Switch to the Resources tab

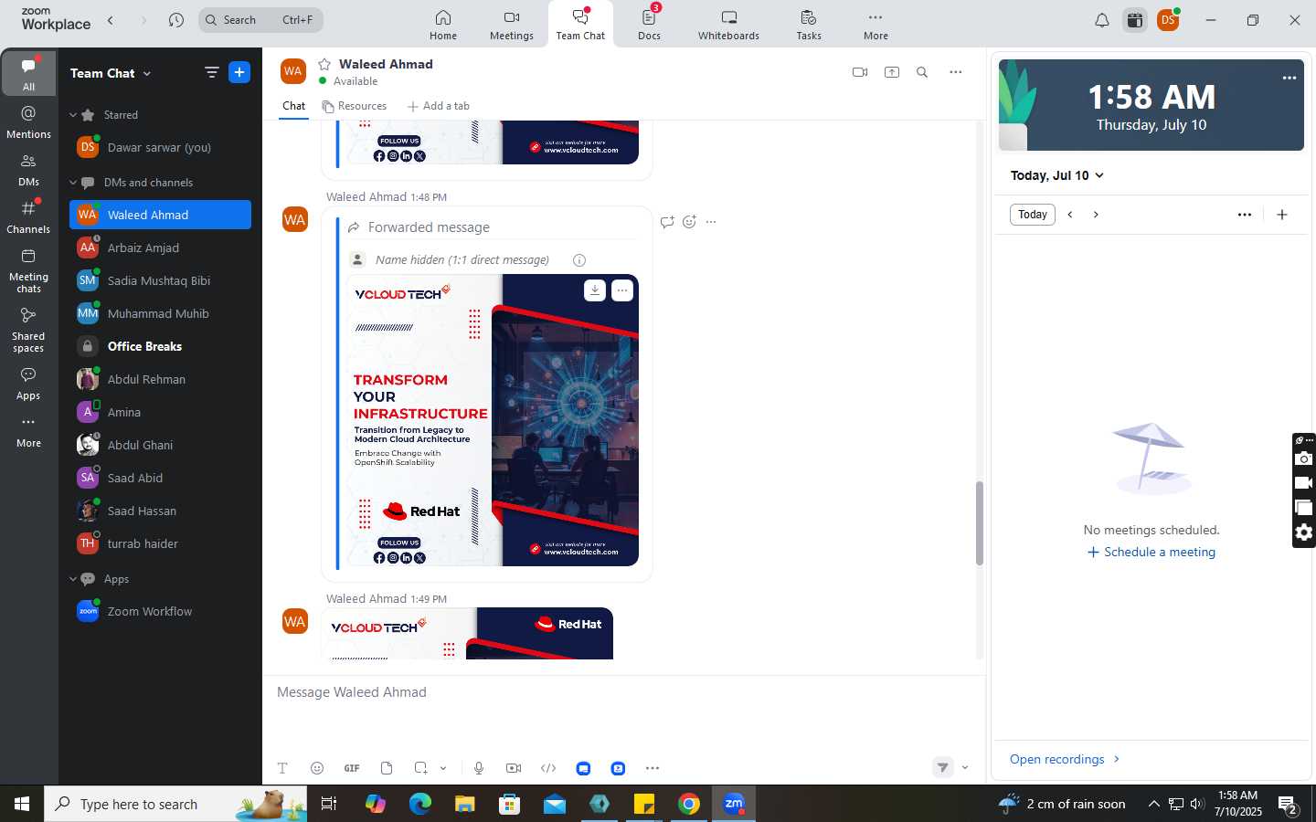tap(355, 106)
